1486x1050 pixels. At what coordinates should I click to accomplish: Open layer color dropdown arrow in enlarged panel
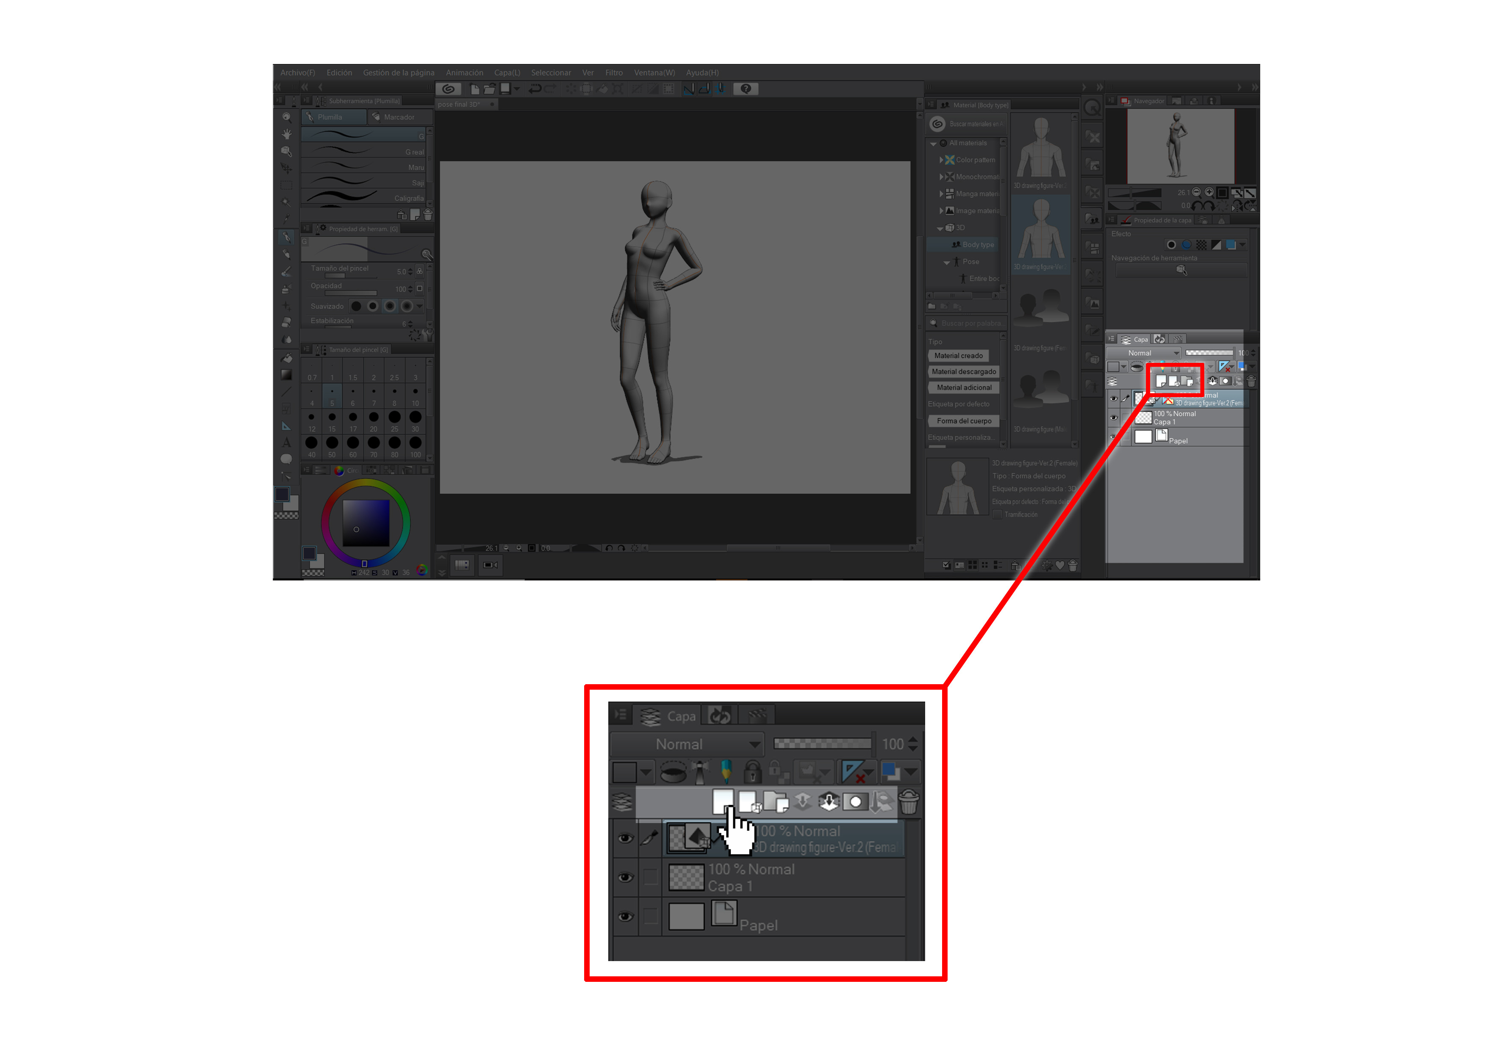pos(911,771)
